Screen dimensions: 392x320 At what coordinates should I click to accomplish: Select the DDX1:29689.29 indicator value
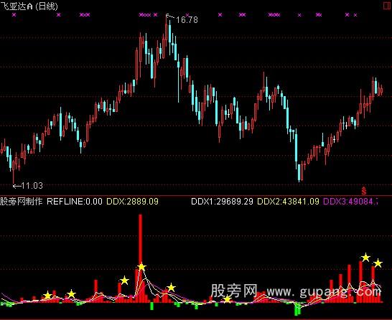pos(222,202)
